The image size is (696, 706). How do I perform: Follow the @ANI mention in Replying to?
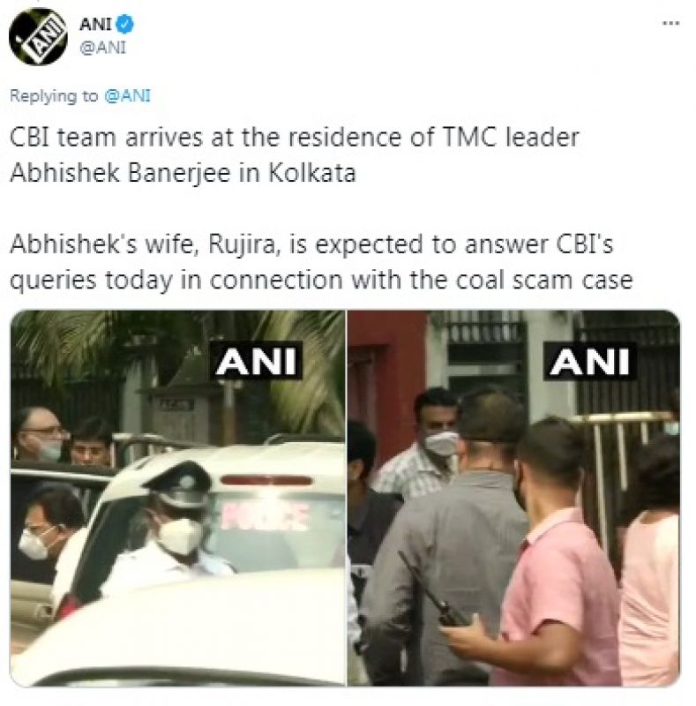127,96
